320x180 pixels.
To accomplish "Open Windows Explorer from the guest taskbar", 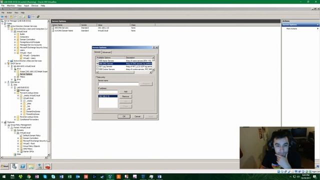I will [31, 166].
